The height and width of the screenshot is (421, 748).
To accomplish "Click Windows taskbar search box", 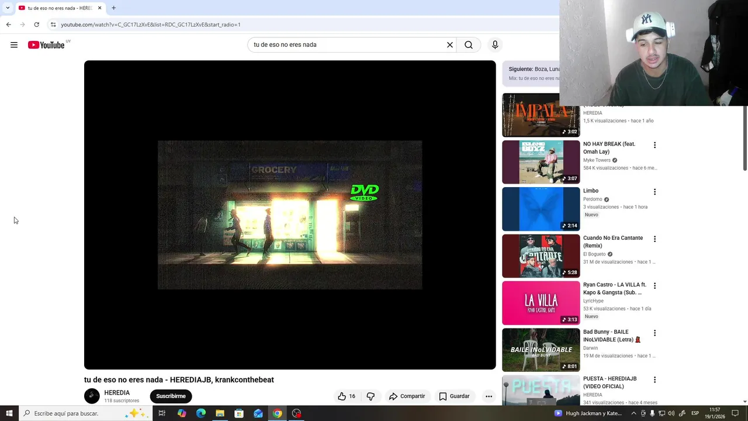I will [85, 413].
